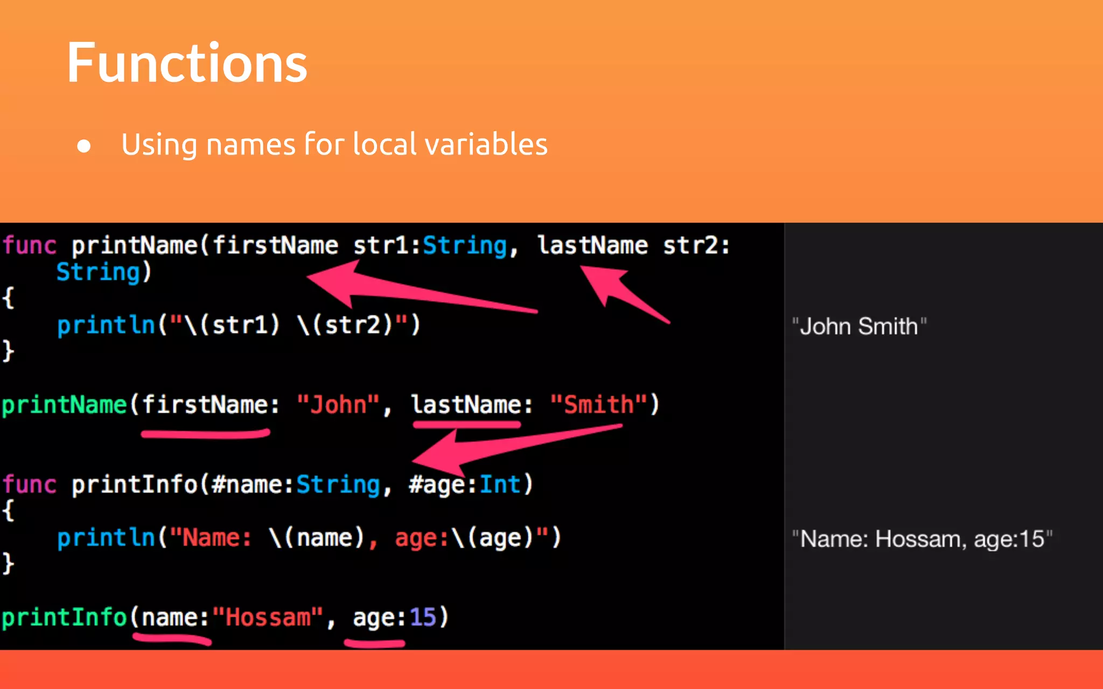Screen dimensions: 1103x689
Task: Click the "Name: Hossam, age:15" output result
Action: [922, 539]
